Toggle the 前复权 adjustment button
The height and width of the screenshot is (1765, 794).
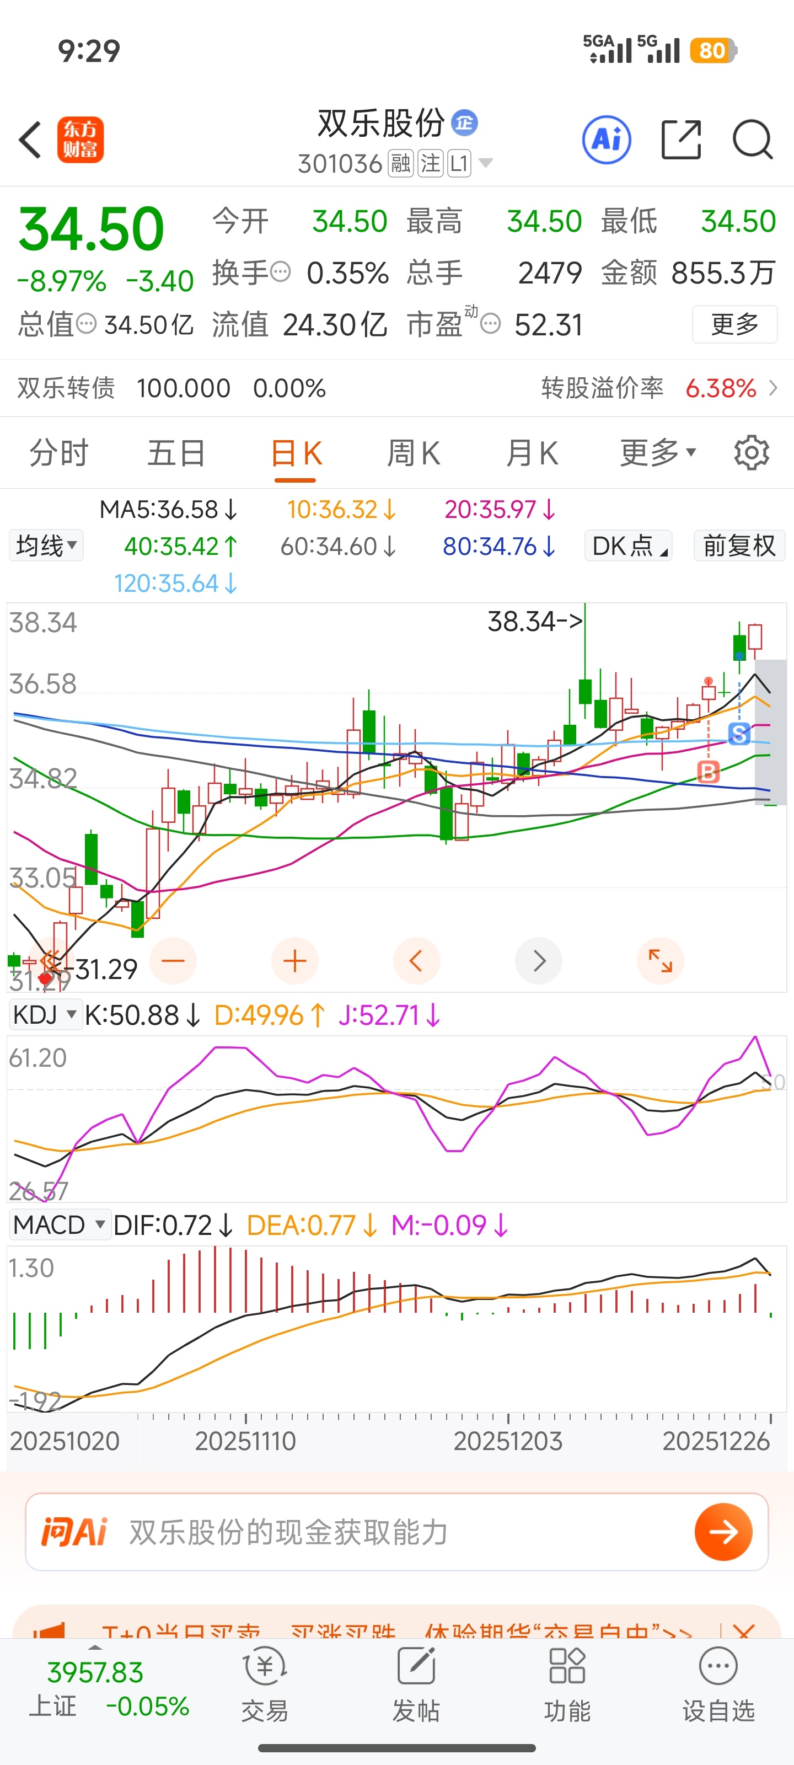[x=739, y=546]
